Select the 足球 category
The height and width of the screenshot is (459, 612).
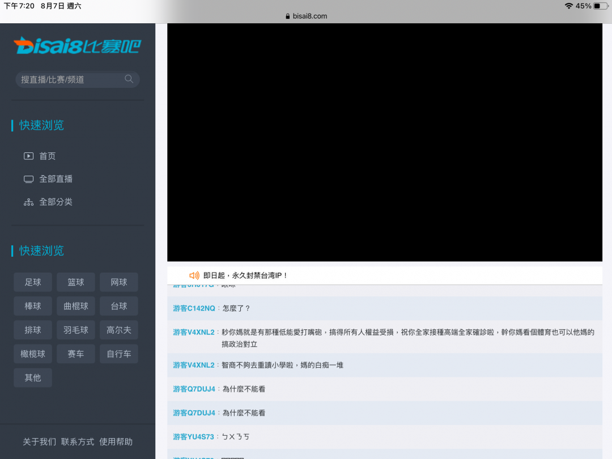(33, 282)
